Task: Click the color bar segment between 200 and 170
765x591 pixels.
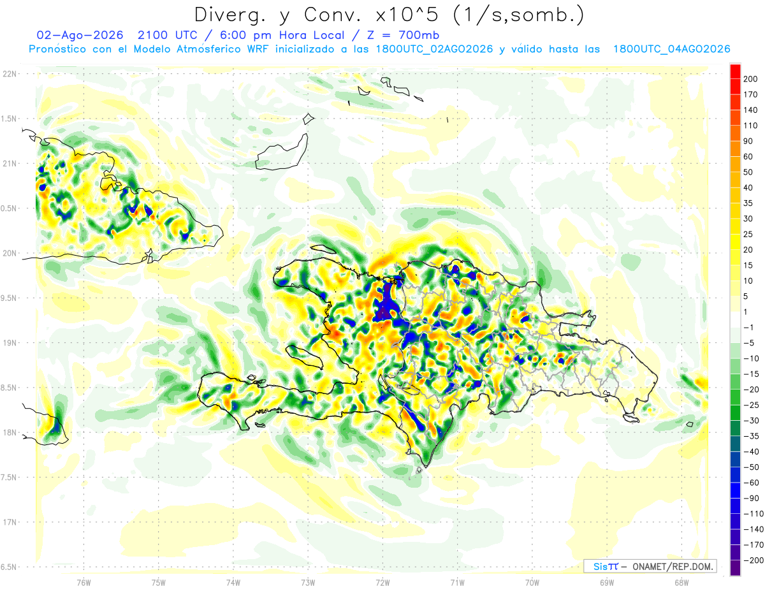Action: [735, 86]
